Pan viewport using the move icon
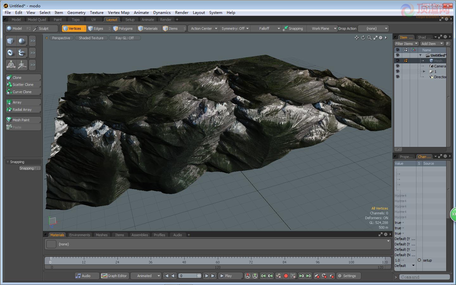This screenshot has height=285, width=456. (x=357, y=38)
